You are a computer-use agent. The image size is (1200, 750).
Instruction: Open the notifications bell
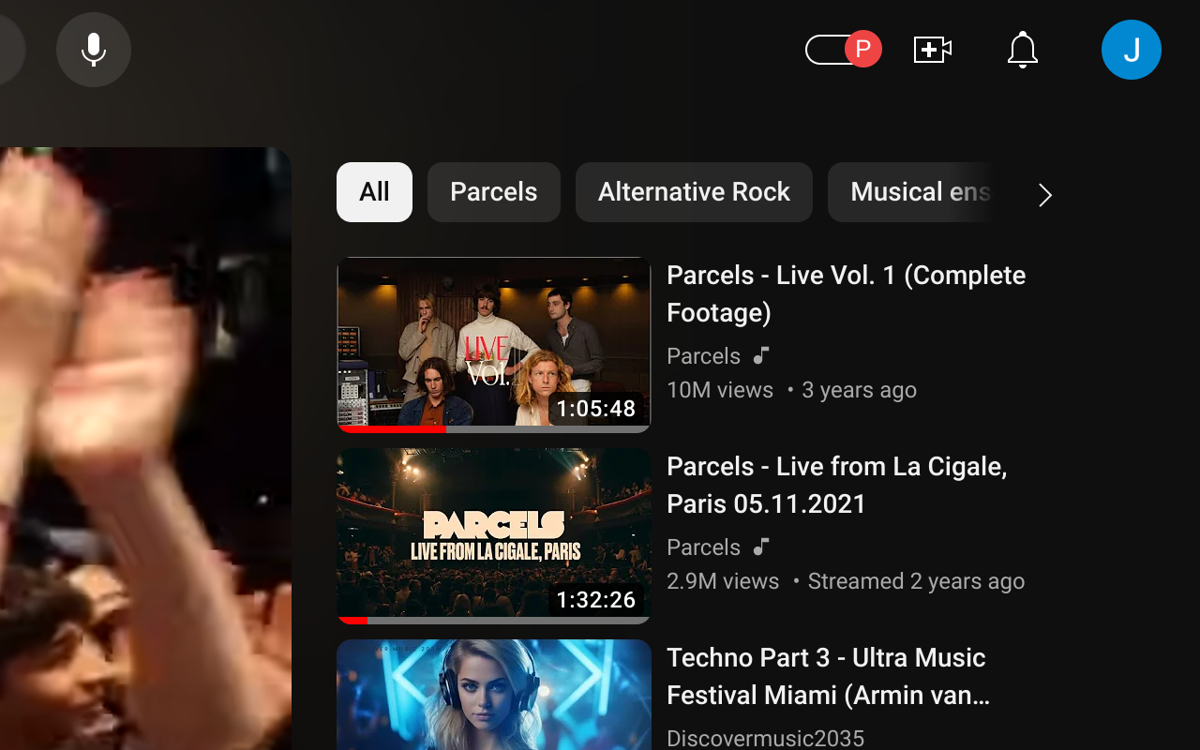[x=1022, y=50]
